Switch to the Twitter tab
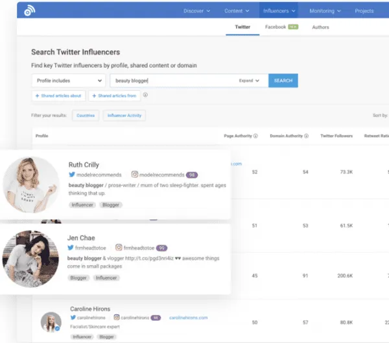The image size is (389, 343). pos(242,27)
